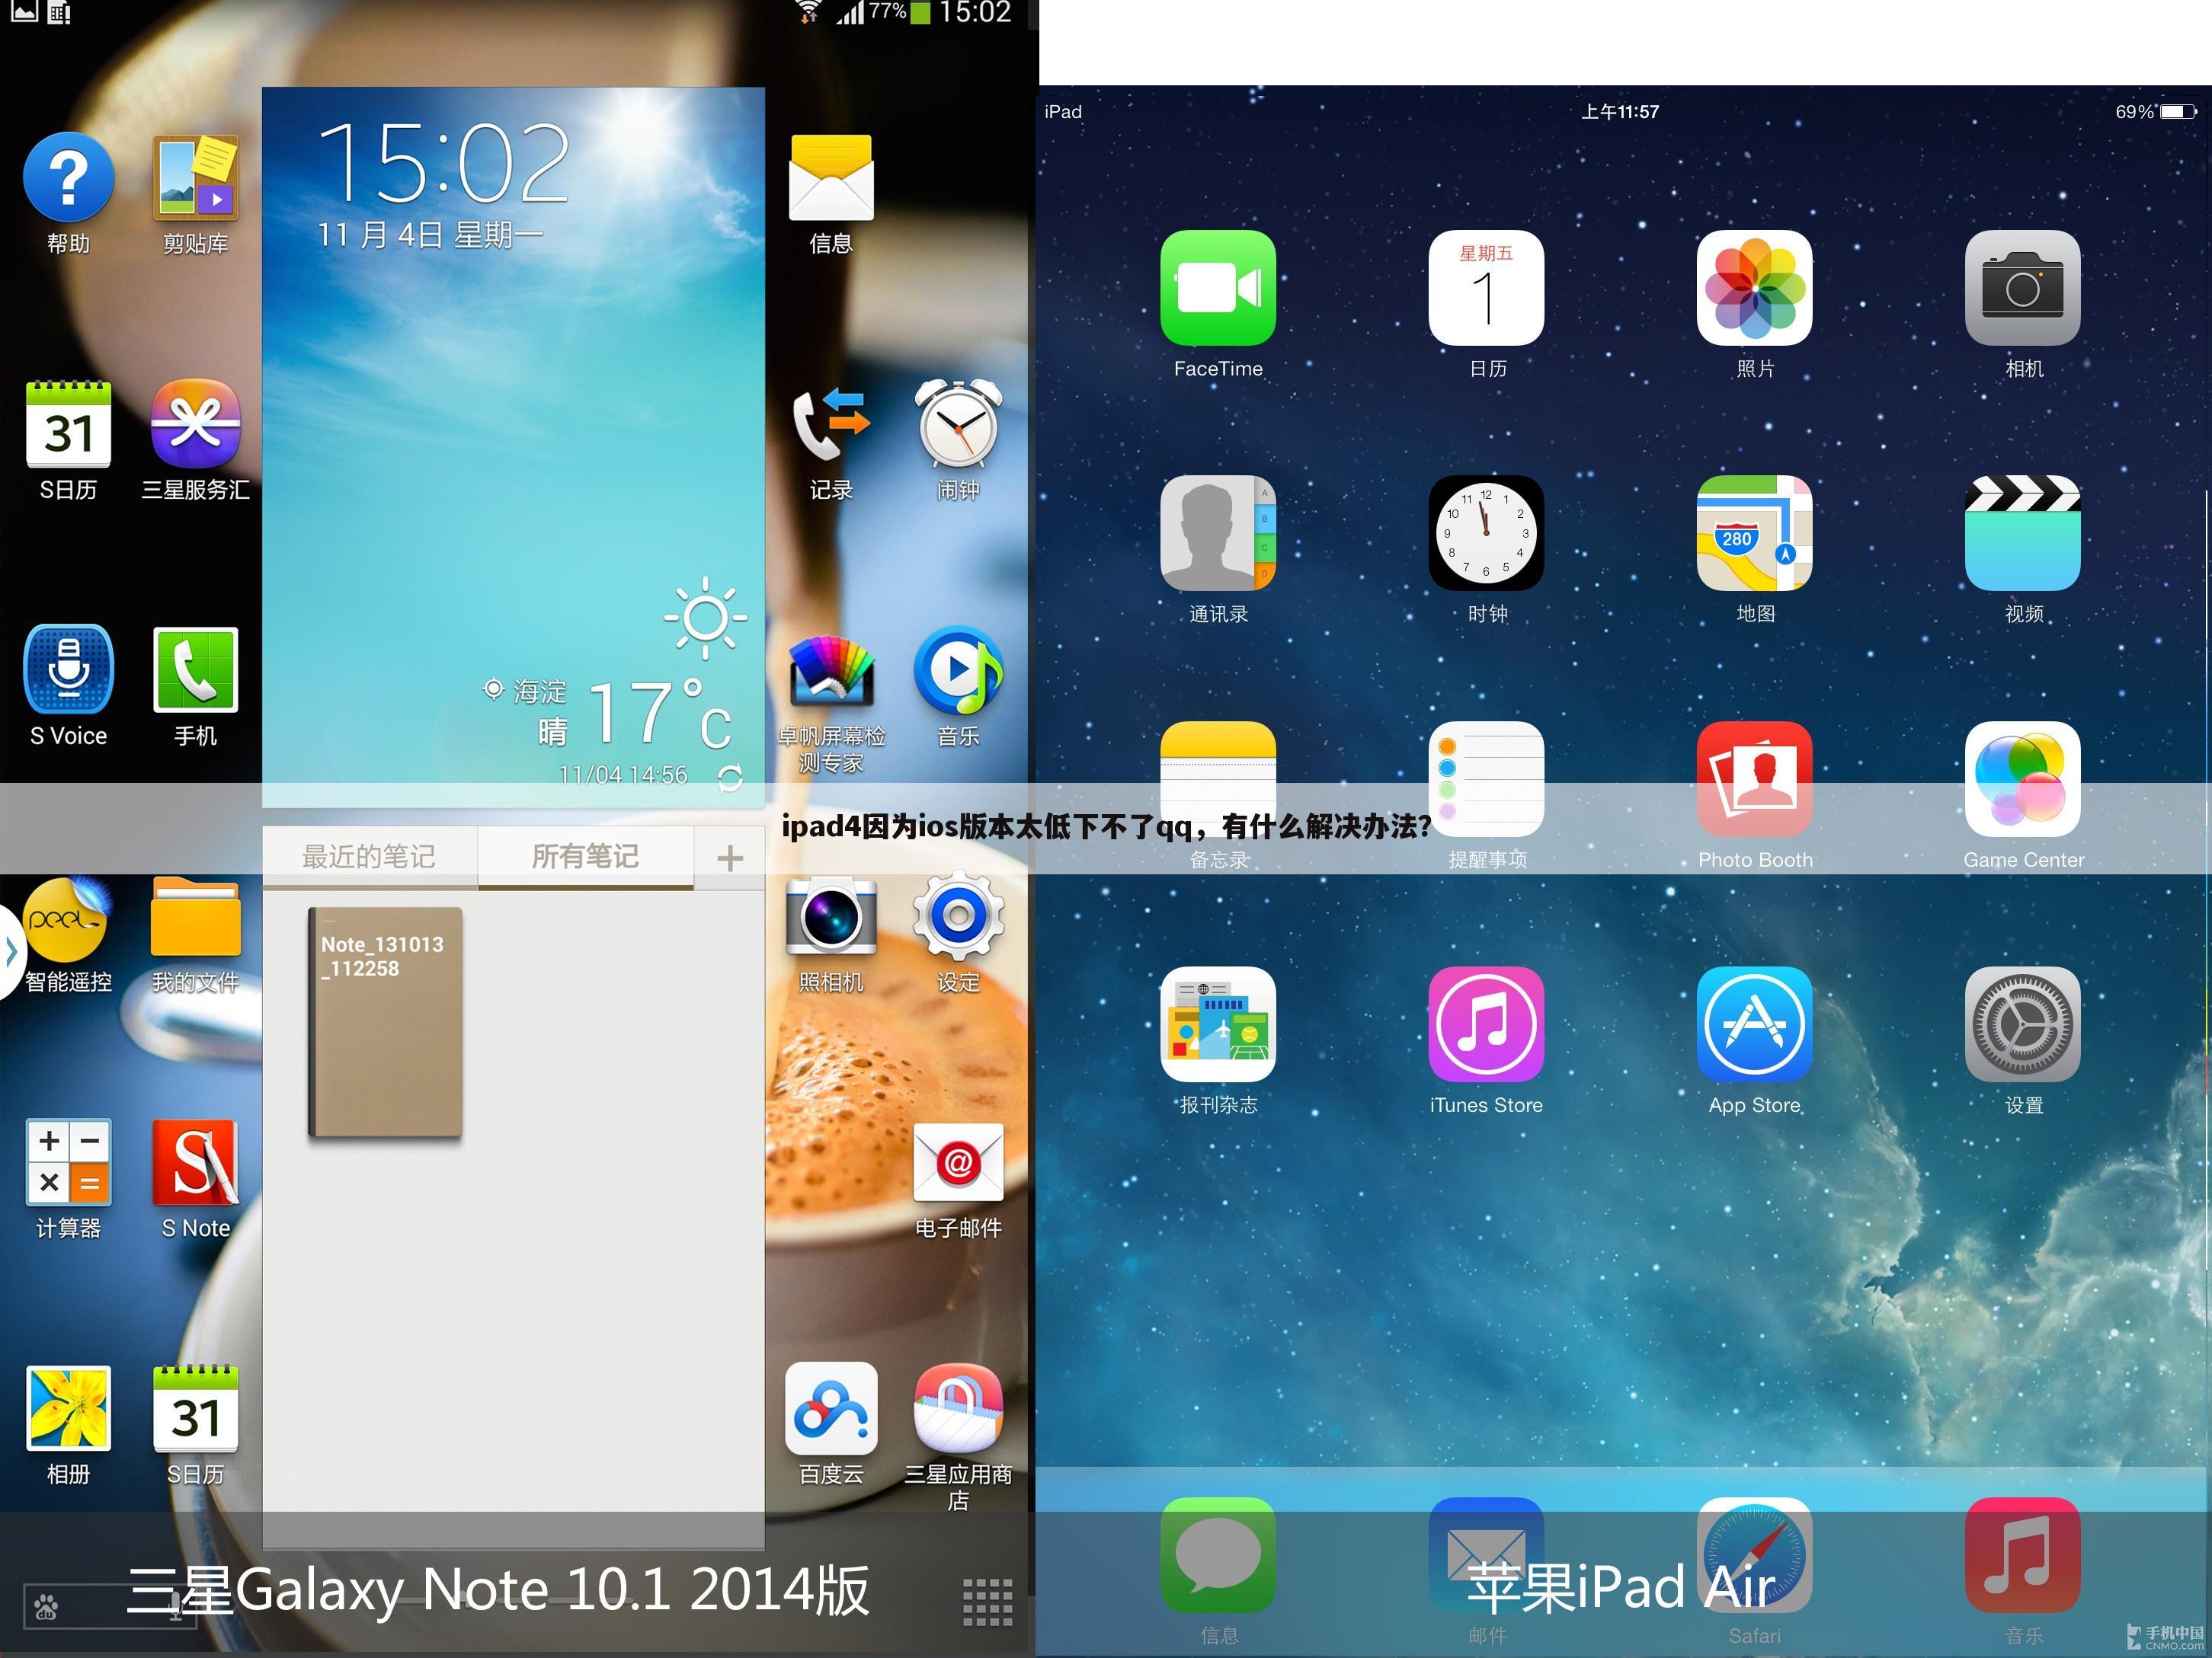This screenshot has width=2212, height=1658.
Task: Open the iPad dock 音乐 Music app
Action: [x=2022, y=1555]
